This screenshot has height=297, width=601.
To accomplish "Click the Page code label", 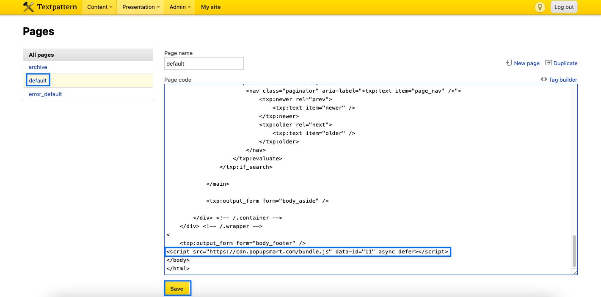I will pyautogui.click(x=178, y=80).
